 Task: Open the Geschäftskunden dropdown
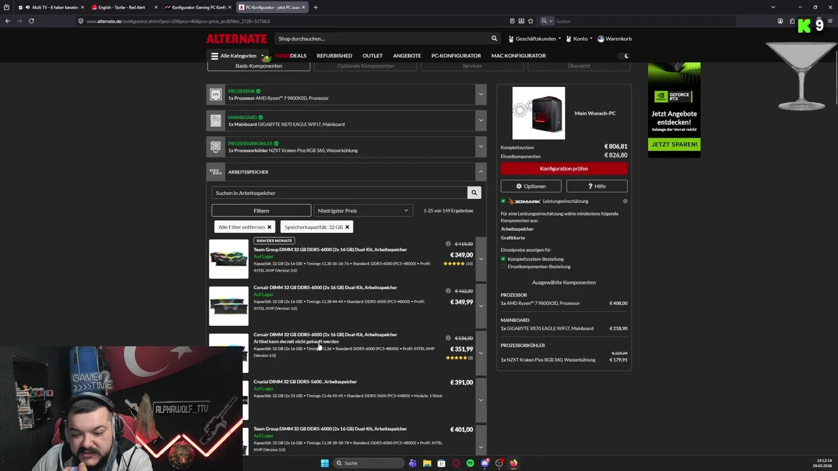point(536,39)
